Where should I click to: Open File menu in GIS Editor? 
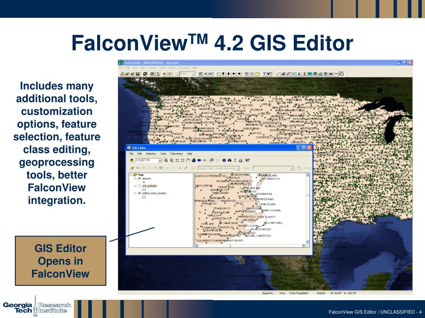coord(131,154)
